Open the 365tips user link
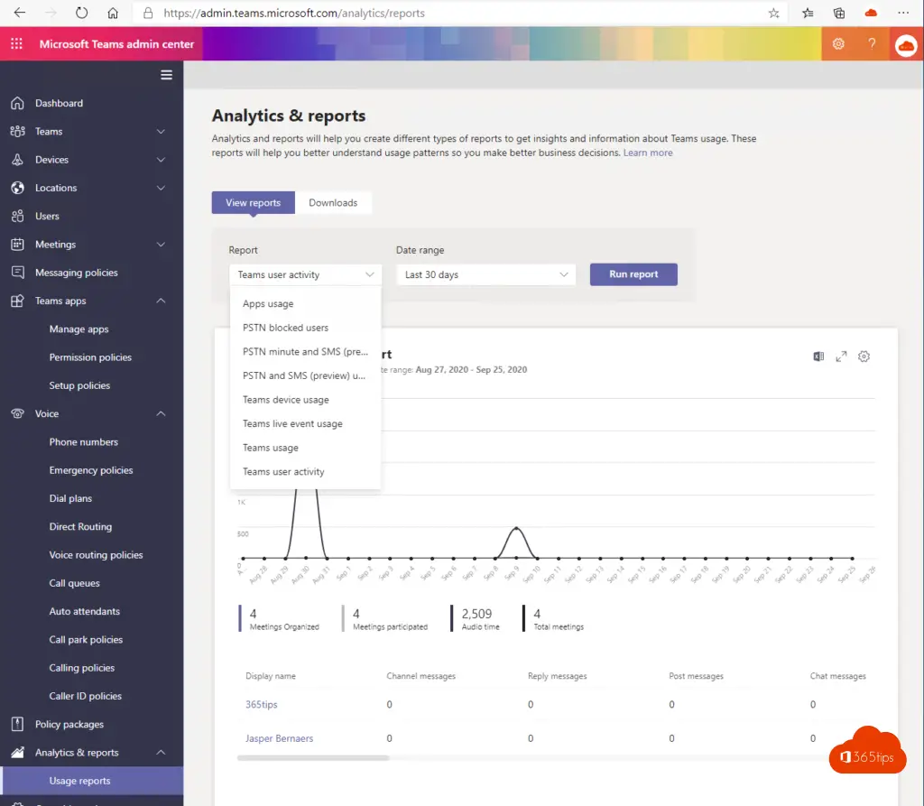The height and width of the screenshot is (806, 924). tap(261, 705)
